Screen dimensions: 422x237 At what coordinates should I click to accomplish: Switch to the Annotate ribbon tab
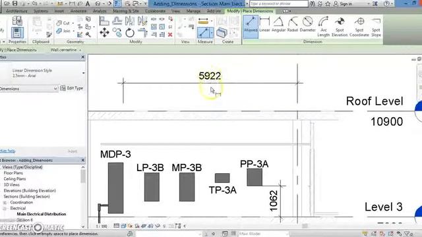click(78, 11)
